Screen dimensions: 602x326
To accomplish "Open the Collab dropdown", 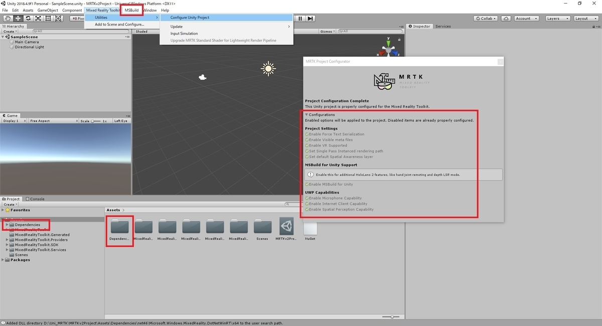I will [x=486, y=19].
